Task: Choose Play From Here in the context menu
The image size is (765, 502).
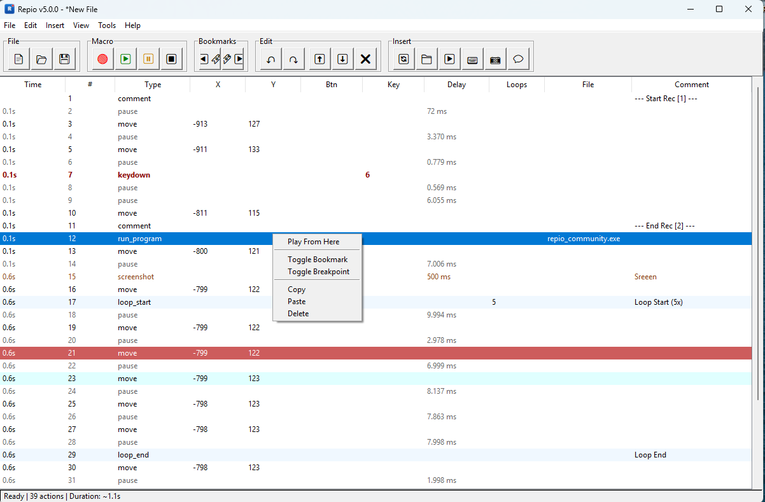Action: pos(317,242)
